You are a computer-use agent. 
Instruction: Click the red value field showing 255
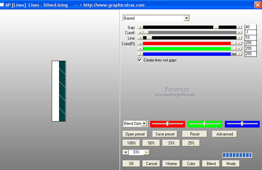[250, 43]
